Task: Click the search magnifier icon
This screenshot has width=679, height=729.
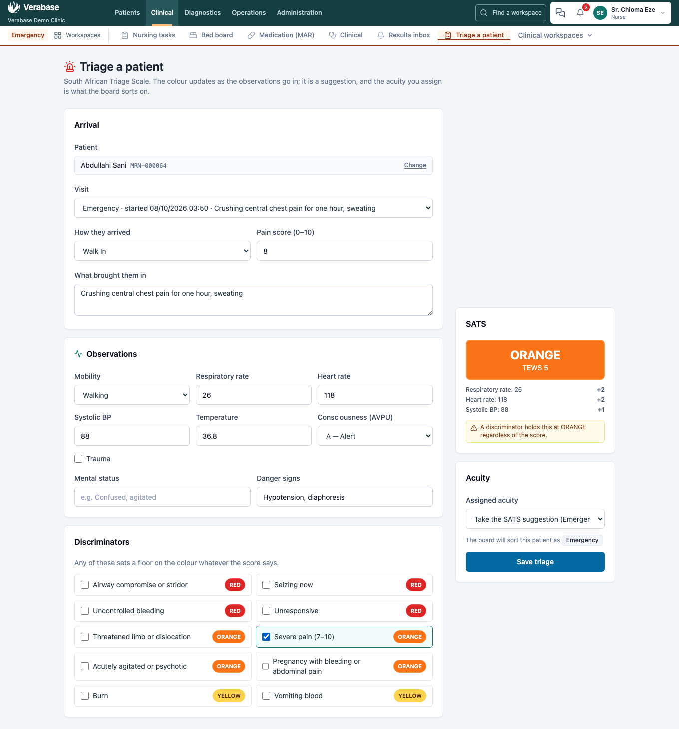Action: (484, 13)
